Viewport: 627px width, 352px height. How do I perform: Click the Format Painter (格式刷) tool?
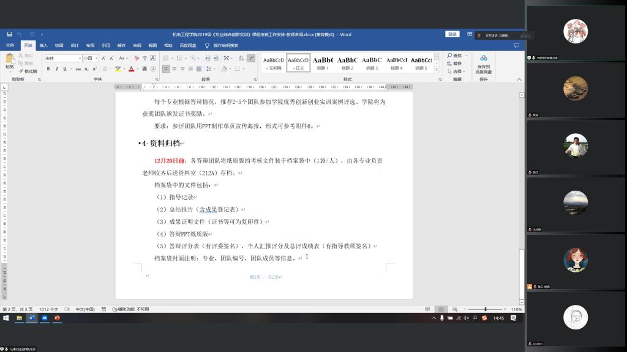click(28, 71)
